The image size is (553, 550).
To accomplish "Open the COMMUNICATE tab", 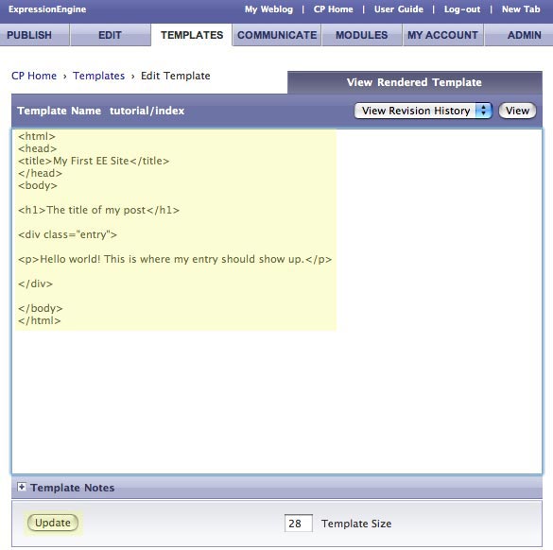I will pyautogui.click(x=277, y=35).
